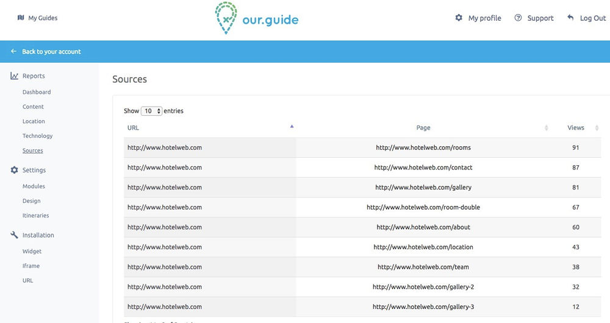This screenshot has height=323, width=610.
Task: Sort table using the Views column arrows
Action: 597,127
